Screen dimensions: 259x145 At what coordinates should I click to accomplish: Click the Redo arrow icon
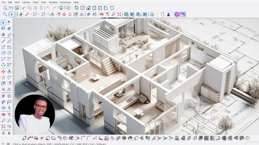54,8
